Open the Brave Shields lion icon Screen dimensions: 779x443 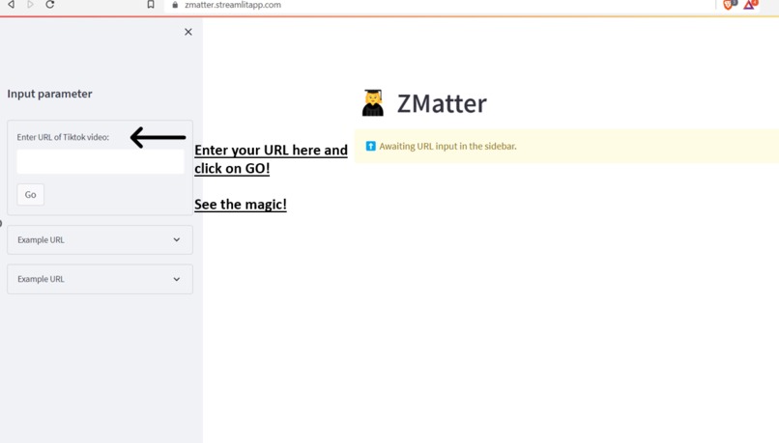(729, 5)
